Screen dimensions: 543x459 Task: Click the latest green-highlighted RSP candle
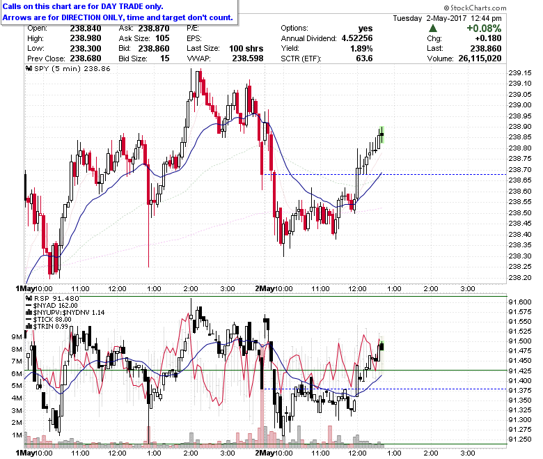pos(381,346)
